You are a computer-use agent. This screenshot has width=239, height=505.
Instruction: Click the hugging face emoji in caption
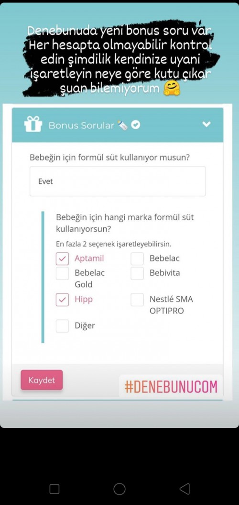[x=172, y=89]
